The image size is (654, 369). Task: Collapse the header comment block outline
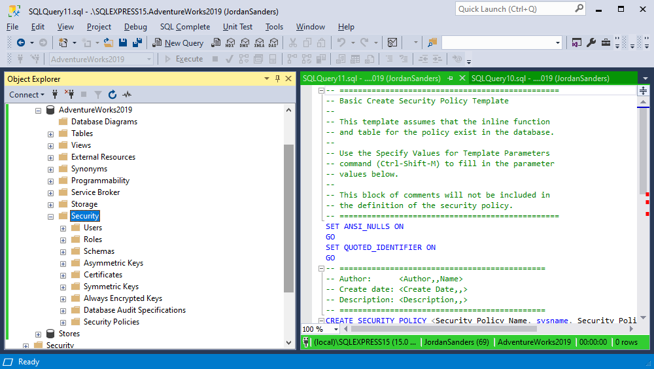click(x=321, y=90)
